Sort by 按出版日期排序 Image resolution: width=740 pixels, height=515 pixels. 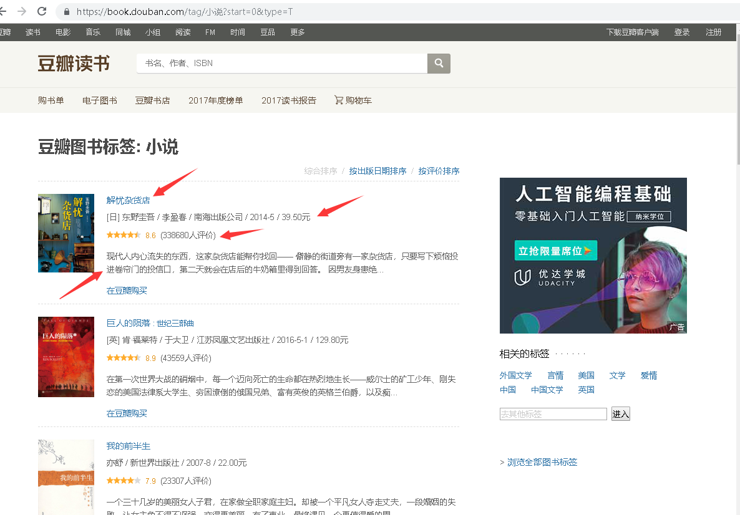(x=377, y=171)
